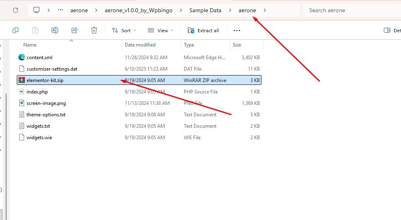Screen dimensions: 401x220
Task: Select the content.xml file name
Action: point(39,58)
